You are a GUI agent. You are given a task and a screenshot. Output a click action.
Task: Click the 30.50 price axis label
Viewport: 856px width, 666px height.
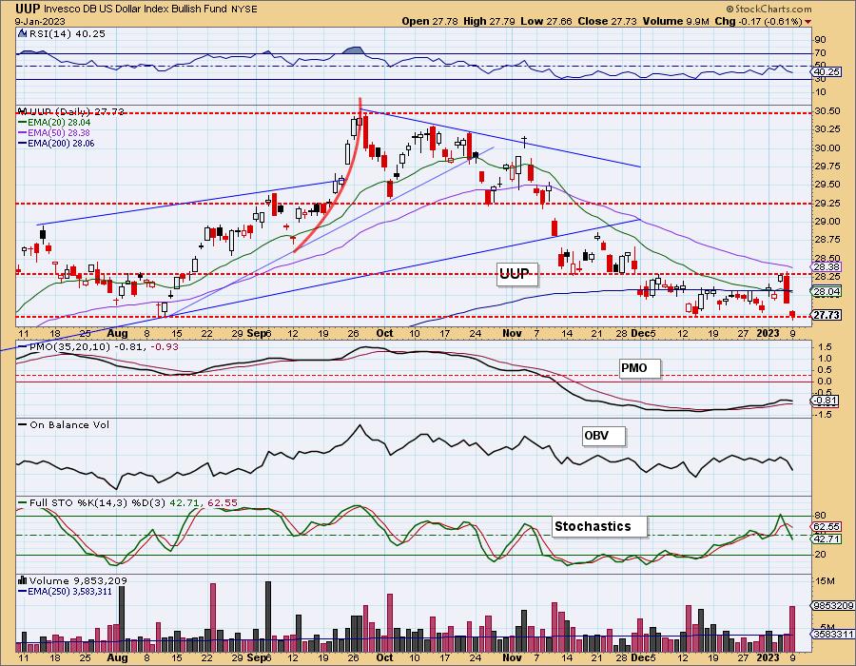[x=827, y=110]
